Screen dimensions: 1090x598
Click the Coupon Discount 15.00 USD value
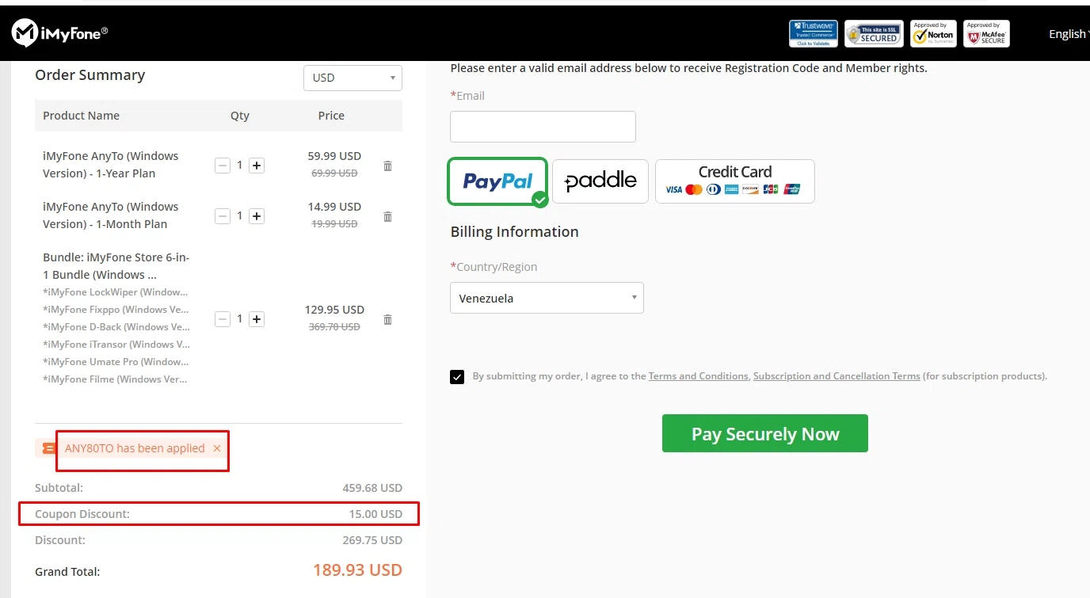[x=375, y=514]
